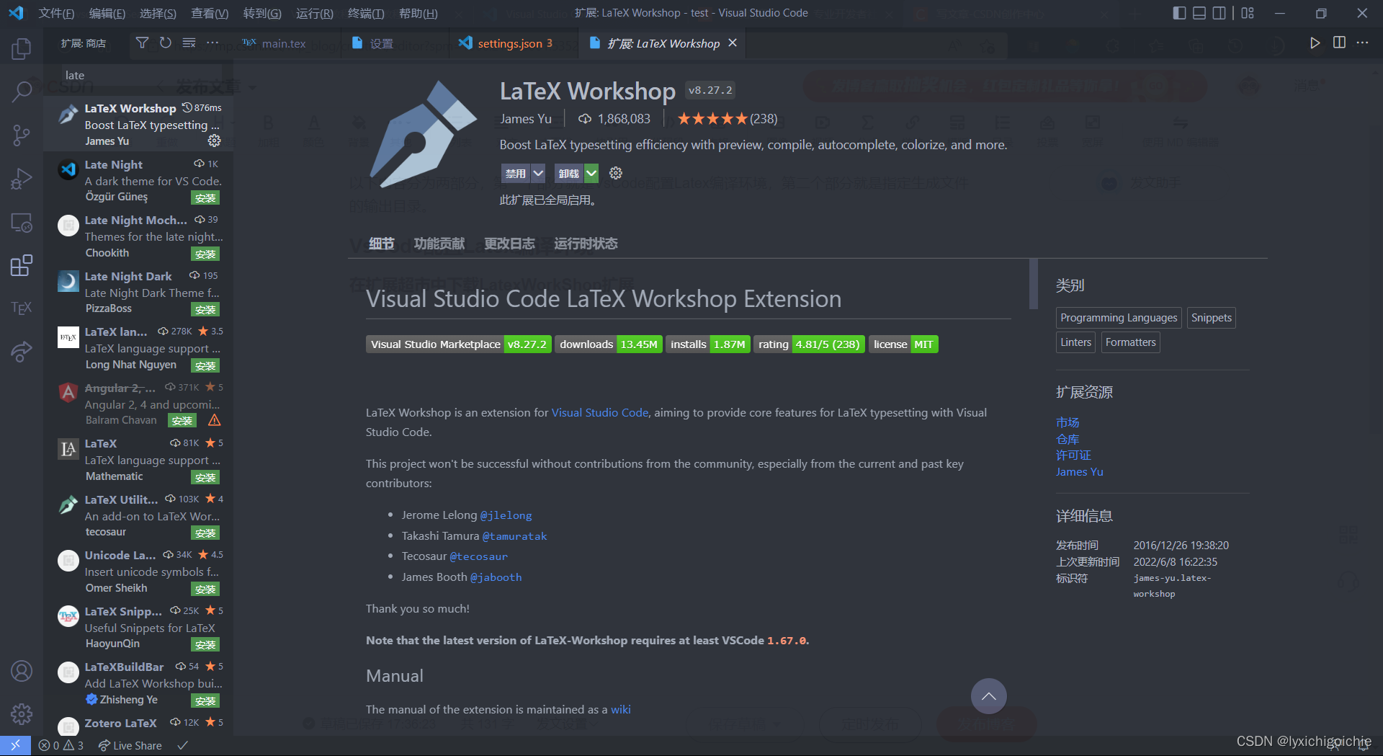
Task: Click the warning icon on Angular 2 item
Action: point(214,420)
